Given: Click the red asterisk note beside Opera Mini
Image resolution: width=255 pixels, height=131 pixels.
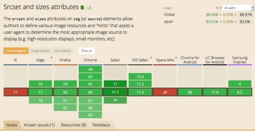Looking at the screenshot, I should tap(176, 58).
